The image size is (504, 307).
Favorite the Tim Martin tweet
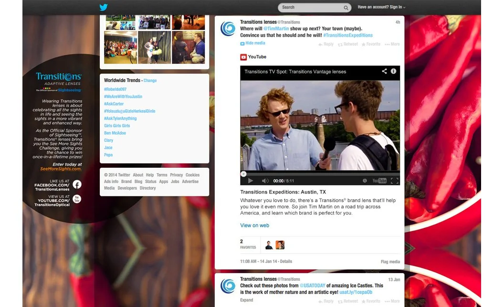click(x=371, y=44)
